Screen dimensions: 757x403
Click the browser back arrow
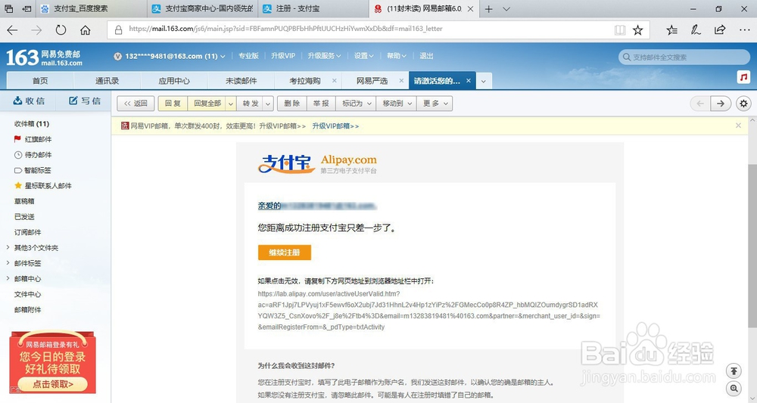[x=12, y=30]
